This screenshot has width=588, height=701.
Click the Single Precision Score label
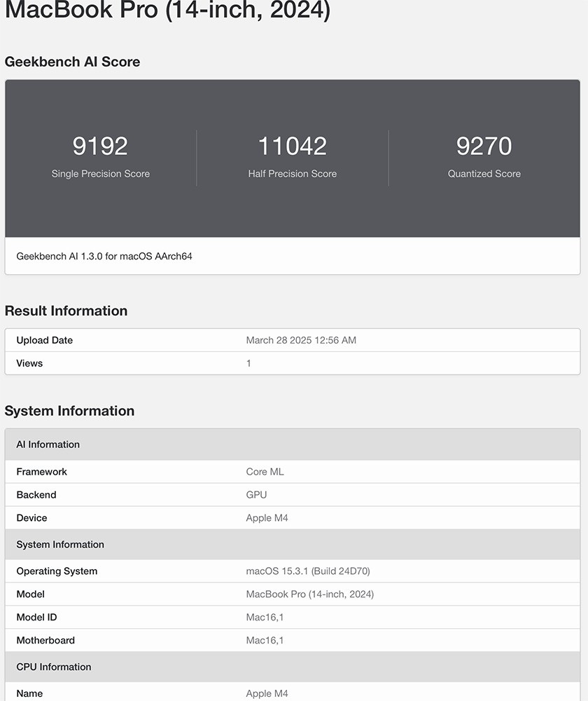[100, 174]
